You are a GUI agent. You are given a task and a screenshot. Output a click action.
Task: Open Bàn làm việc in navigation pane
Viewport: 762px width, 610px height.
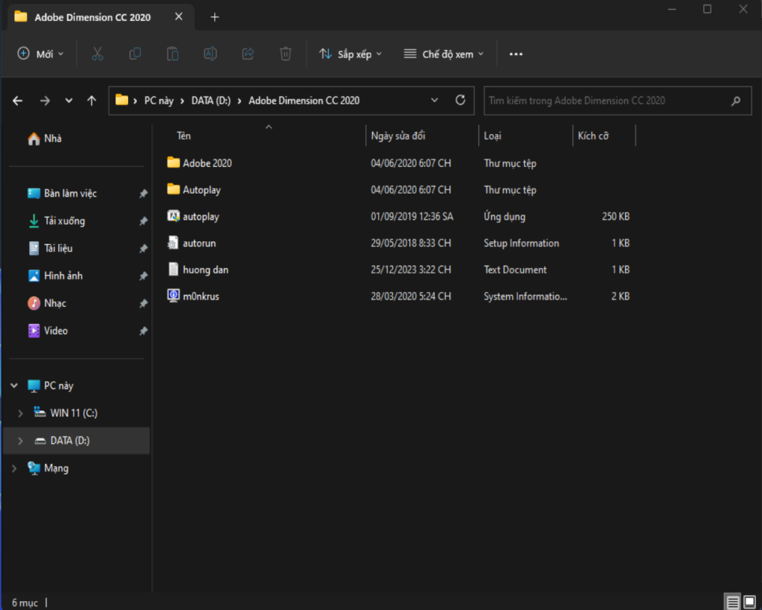[70, 194]
